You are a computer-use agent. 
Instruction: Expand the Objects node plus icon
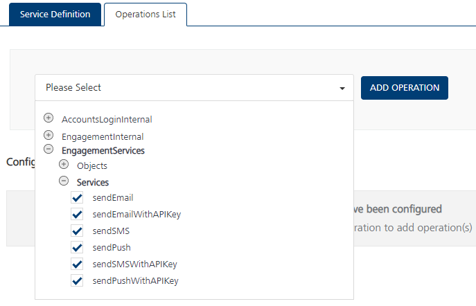64,165
